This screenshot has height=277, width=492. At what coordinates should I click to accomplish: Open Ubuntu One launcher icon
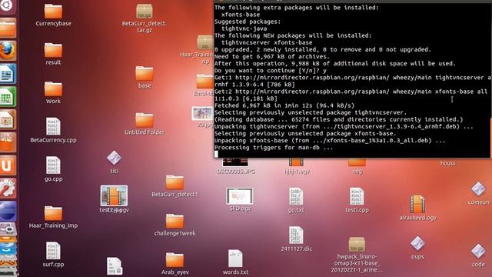pyautogui.click(x=8, y=165)
